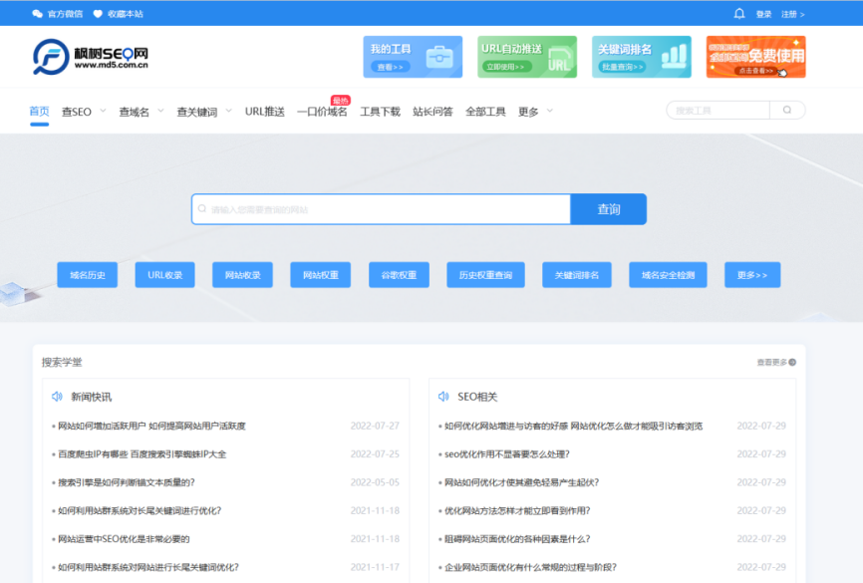Expand the 查SEO dropdown arrow
Viewport: 863px width, 583px height.
(x=103, y=111)
